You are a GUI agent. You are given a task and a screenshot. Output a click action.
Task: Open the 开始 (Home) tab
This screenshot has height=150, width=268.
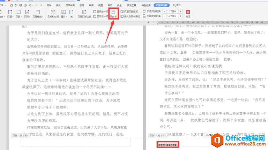click(x=49, y=5)
